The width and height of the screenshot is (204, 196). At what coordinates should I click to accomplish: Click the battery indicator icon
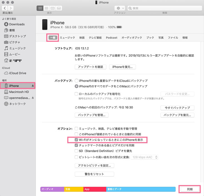(x=119, y=27)
